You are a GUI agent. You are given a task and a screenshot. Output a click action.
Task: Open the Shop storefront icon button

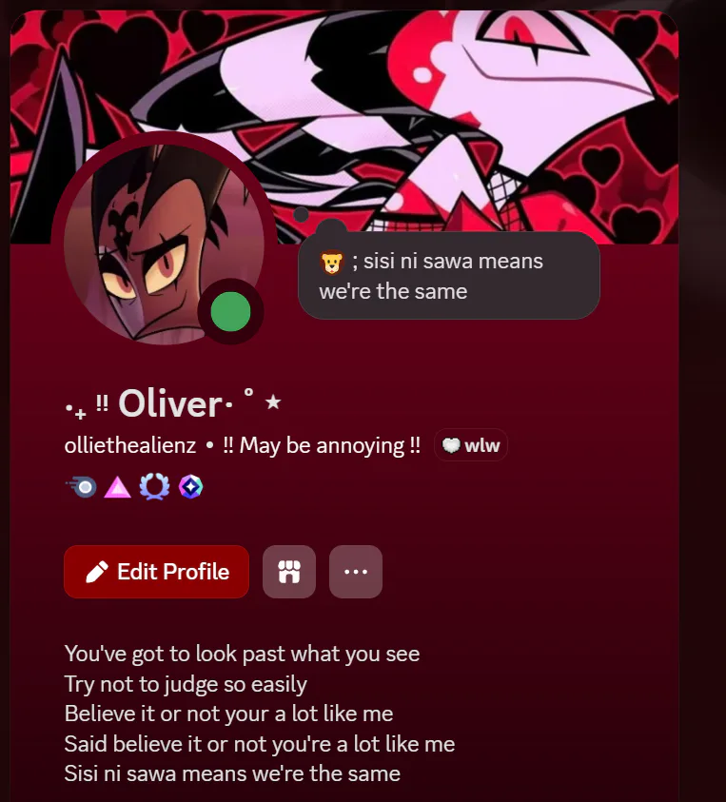[289, 572]
